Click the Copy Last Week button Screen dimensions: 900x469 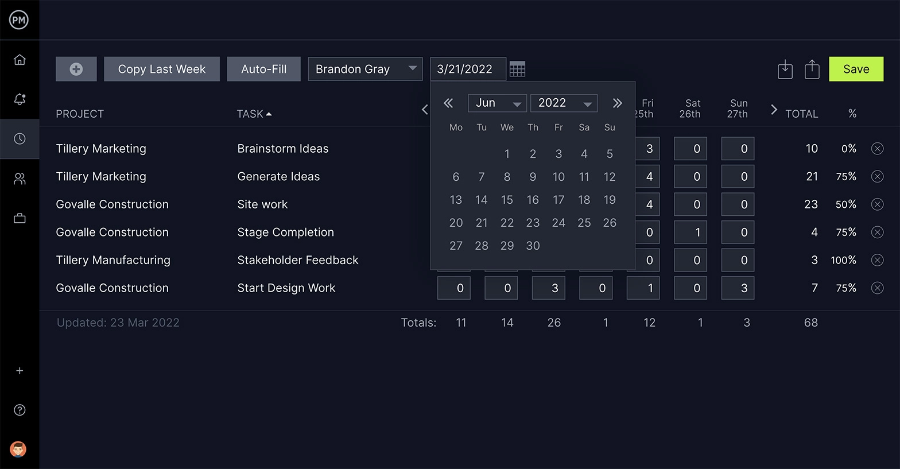click(162, 69)
